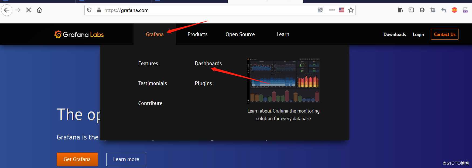The width and height of the screenshot is (472, 168).
Task: Click the browser forward arrow
Action: pyautogui.click(x=18, y=10)
